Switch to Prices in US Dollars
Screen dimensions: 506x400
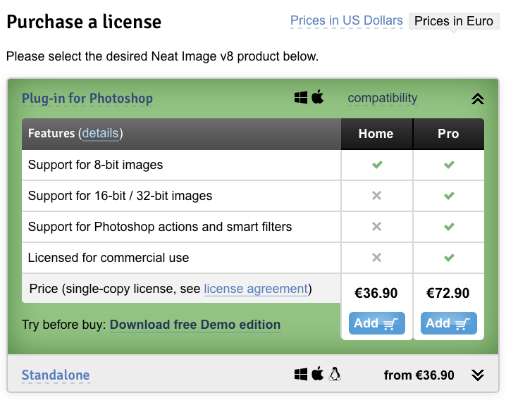tap(346, 20)
